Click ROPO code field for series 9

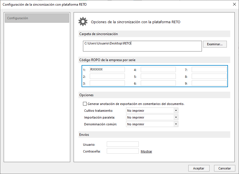[x=209, y=83]
